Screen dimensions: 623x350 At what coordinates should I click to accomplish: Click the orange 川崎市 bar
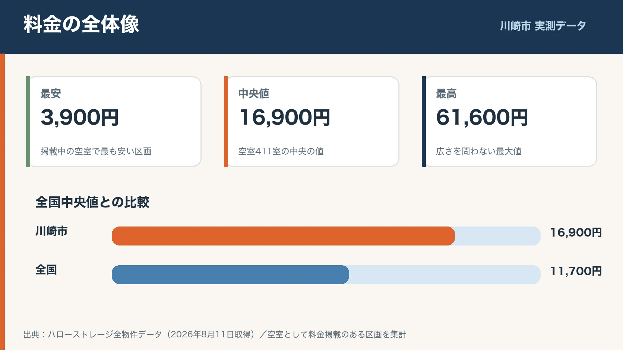283,236
